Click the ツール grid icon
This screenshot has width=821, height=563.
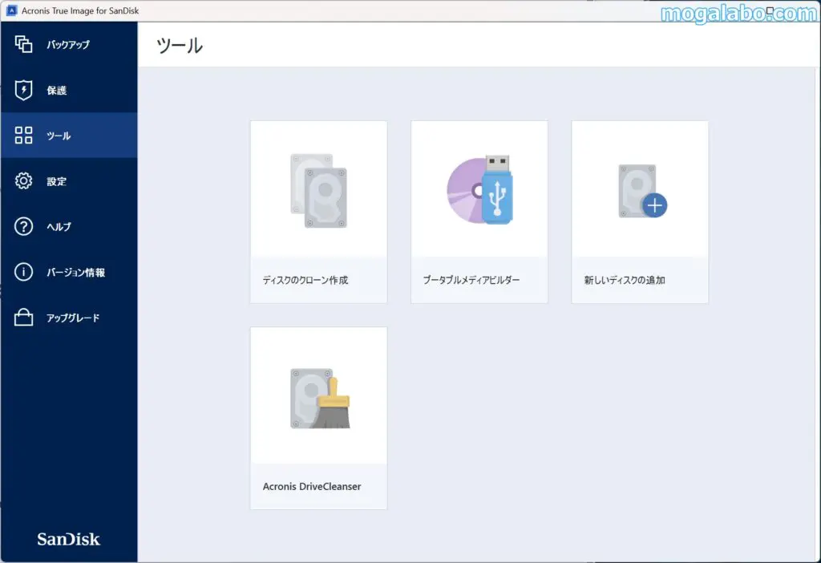coord(24,136)
